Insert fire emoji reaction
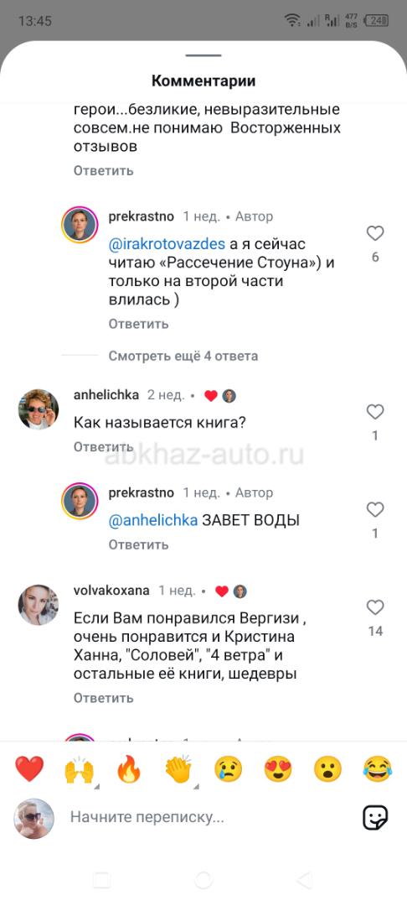Image resolution: width=407 pixels, height=906 pixels. pos(129,769)
